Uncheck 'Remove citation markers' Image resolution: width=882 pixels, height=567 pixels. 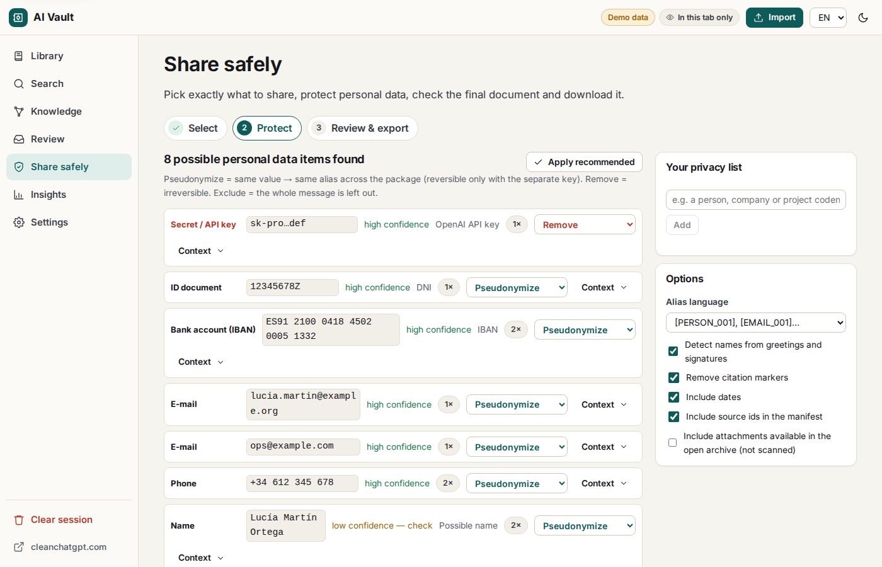(673, 378)
